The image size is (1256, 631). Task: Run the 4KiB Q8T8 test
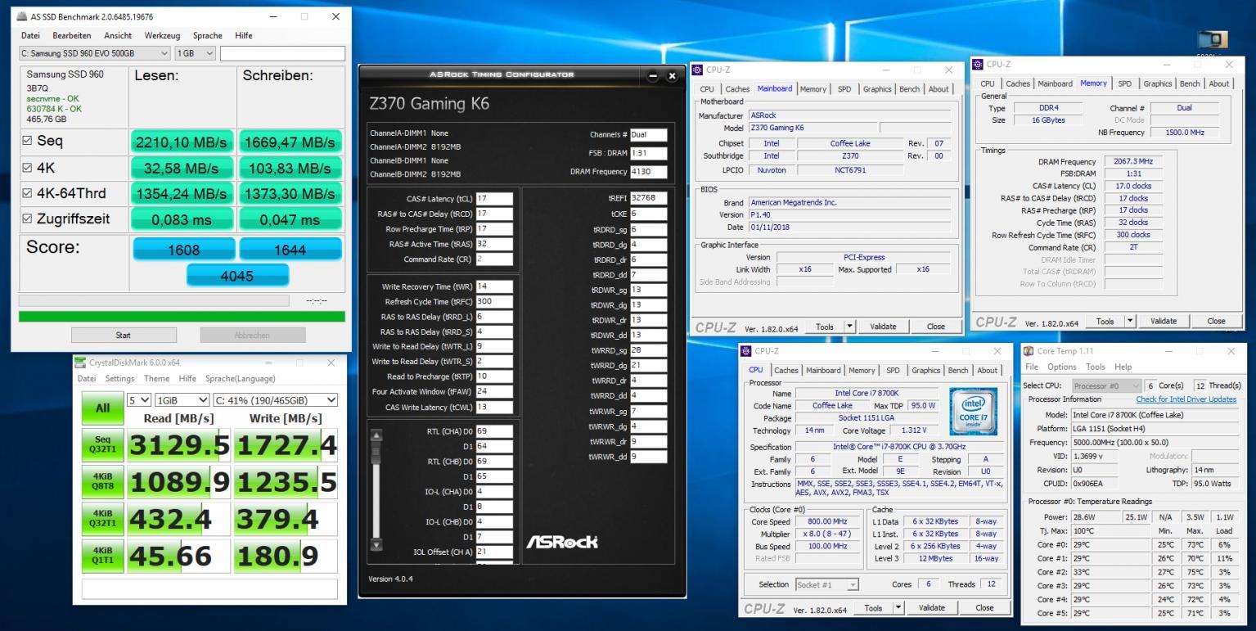pyautogui.click(x=102, y=483)
